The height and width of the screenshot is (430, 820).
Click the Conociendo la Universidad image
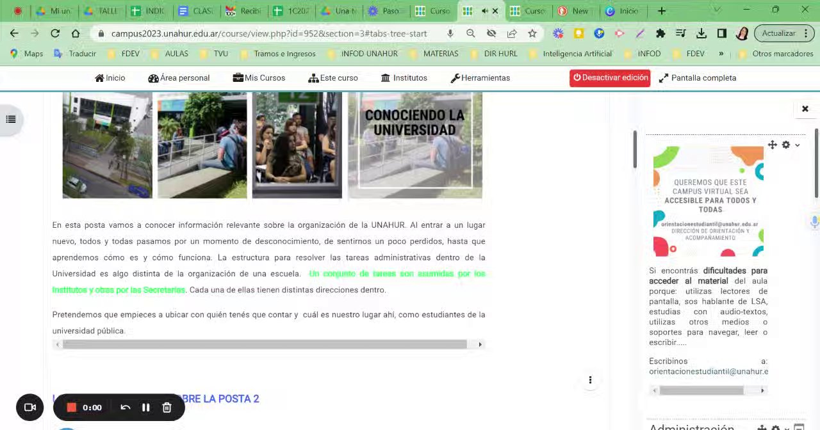(x=414, y=145)
